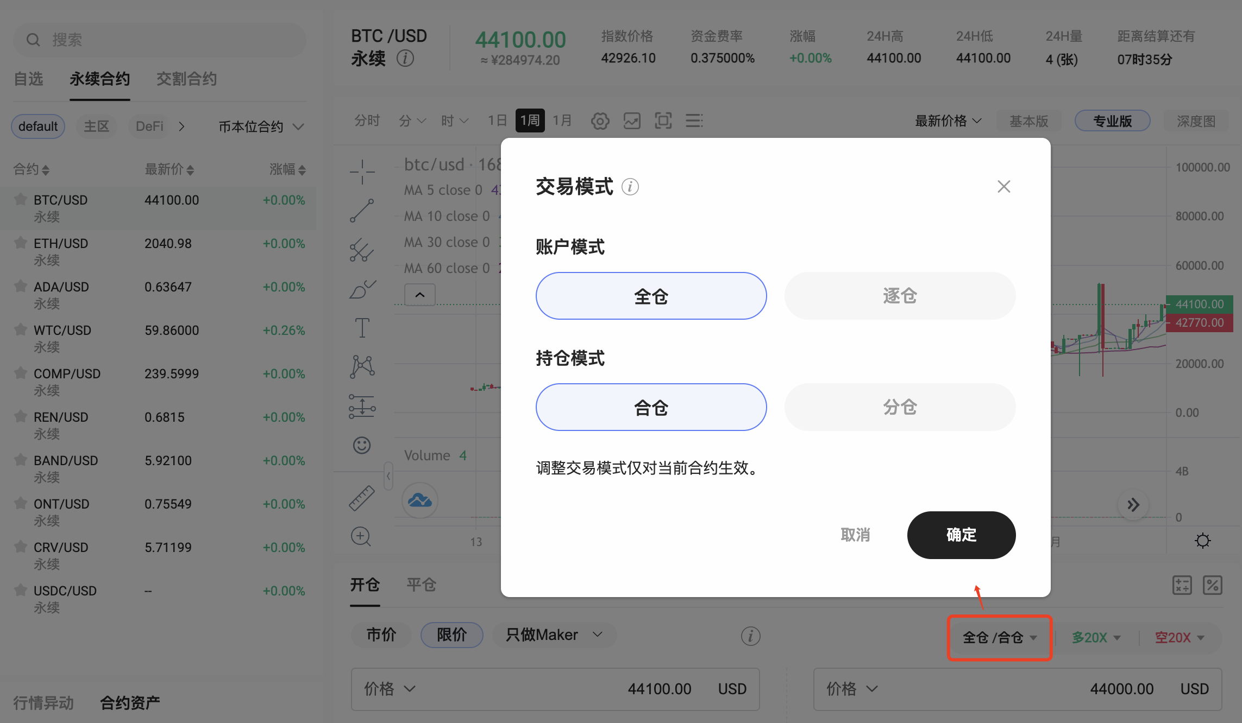Choose 分仓 split position mode
Screen dimensions: 1242x723
click(900, 407)
